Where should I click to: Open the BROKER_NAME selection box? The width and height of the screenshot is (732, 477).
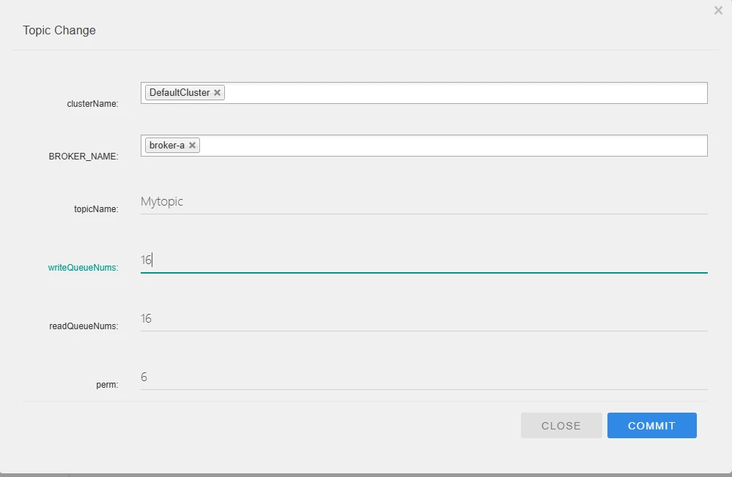point(454,146)
